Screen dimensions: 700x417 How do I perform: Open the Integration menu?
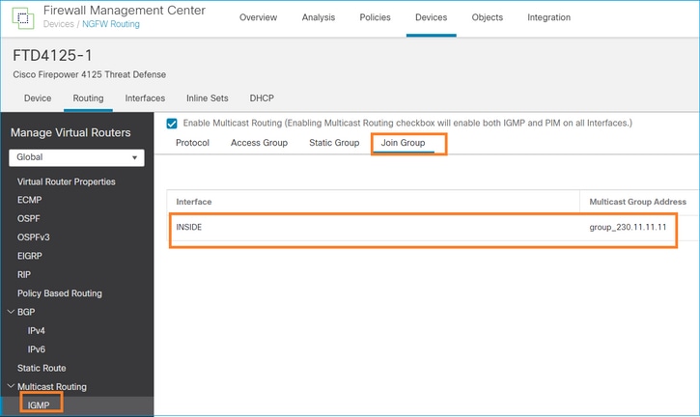548,17
